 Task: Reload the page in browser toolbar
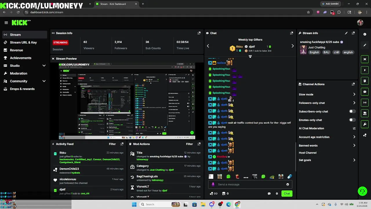tap(18, 12)
